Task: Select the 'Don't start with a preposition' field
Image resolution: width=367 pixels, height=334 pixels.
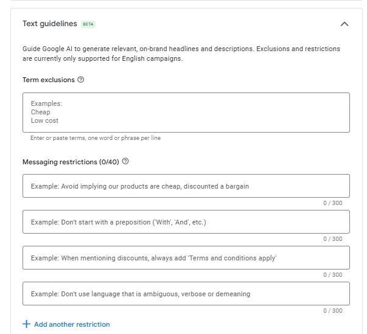Action: tap(186, 222)
